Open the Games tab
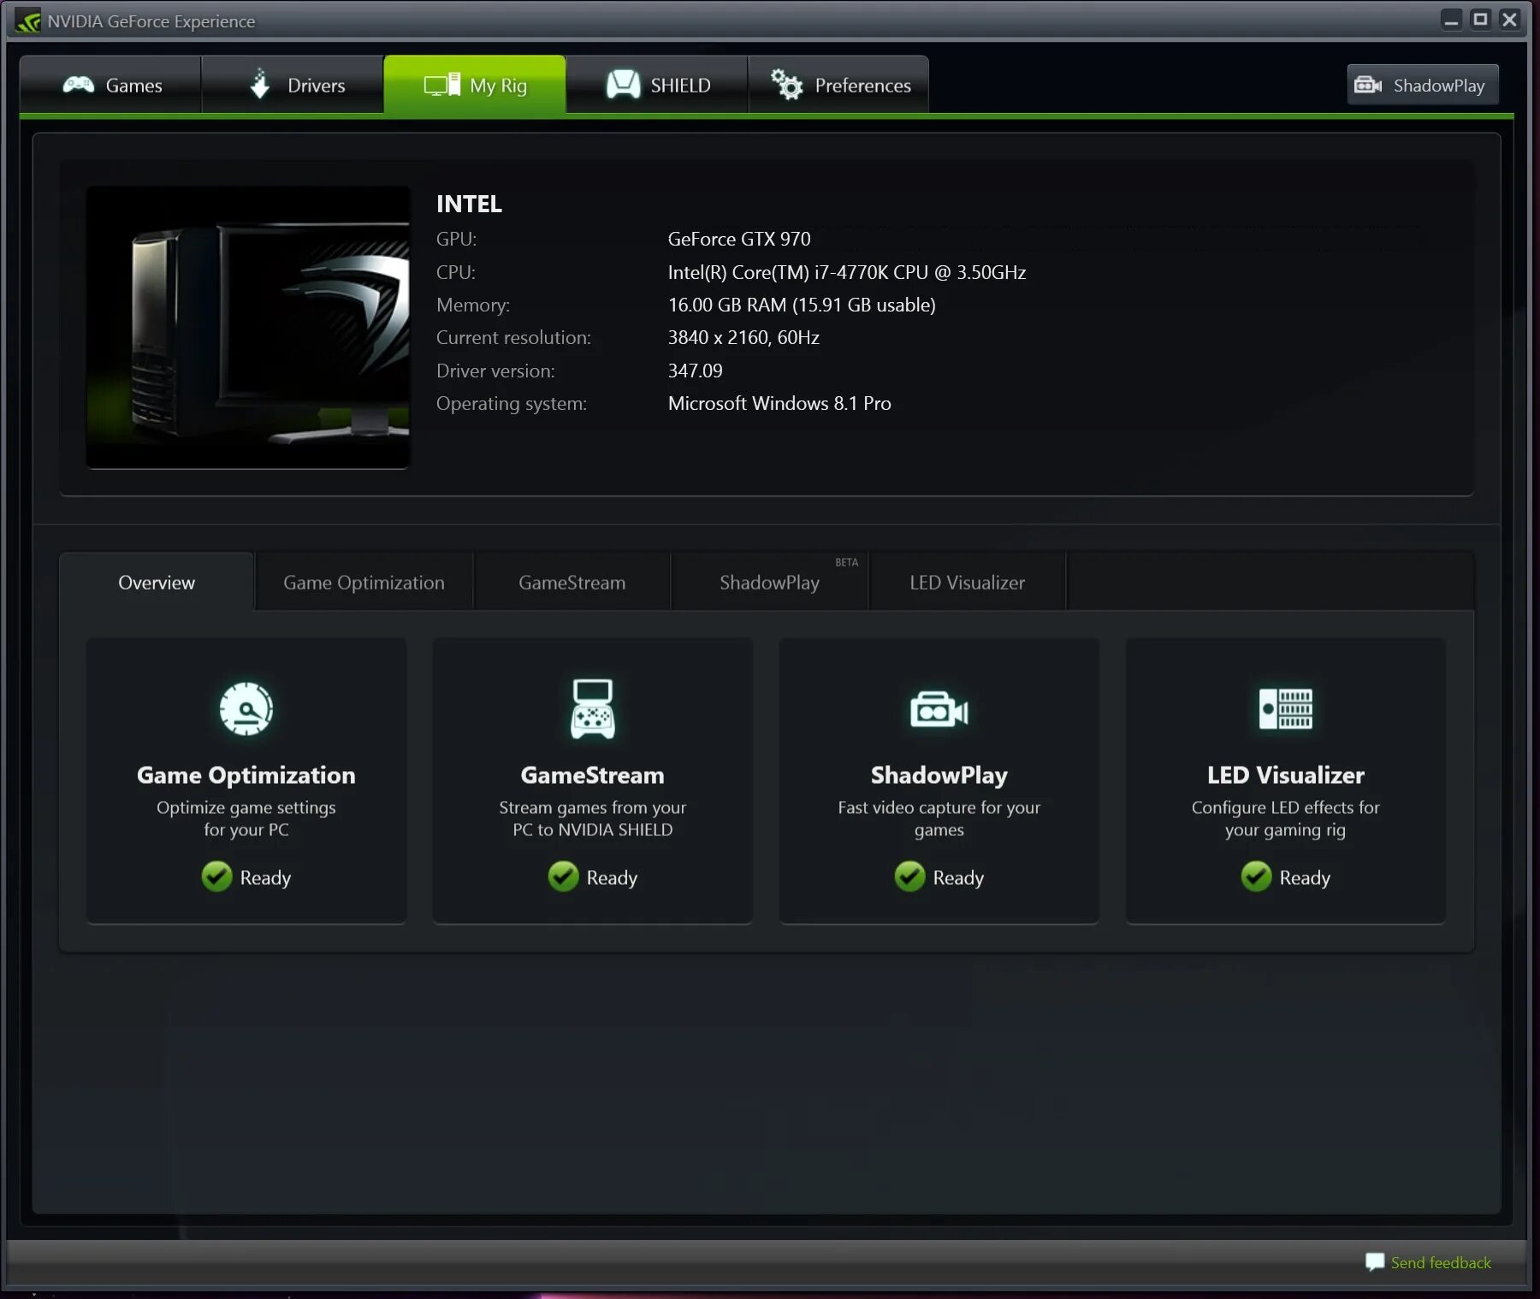The height and width of the screenshot is (1299, 1540). click(110, 85)
